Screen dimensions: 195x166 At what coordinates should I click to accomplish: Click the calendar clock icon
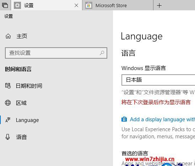(x=8, y=86)
